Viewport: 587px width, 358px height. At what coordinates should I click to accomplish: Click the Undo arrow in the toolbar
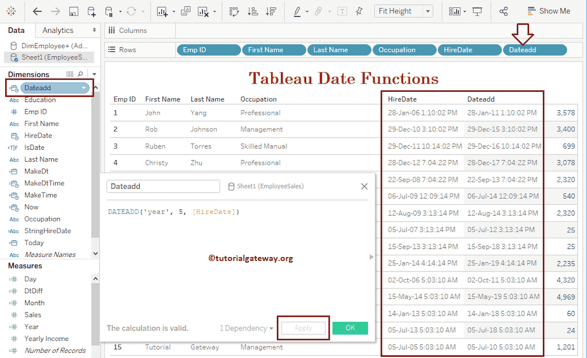click(37, 10)
